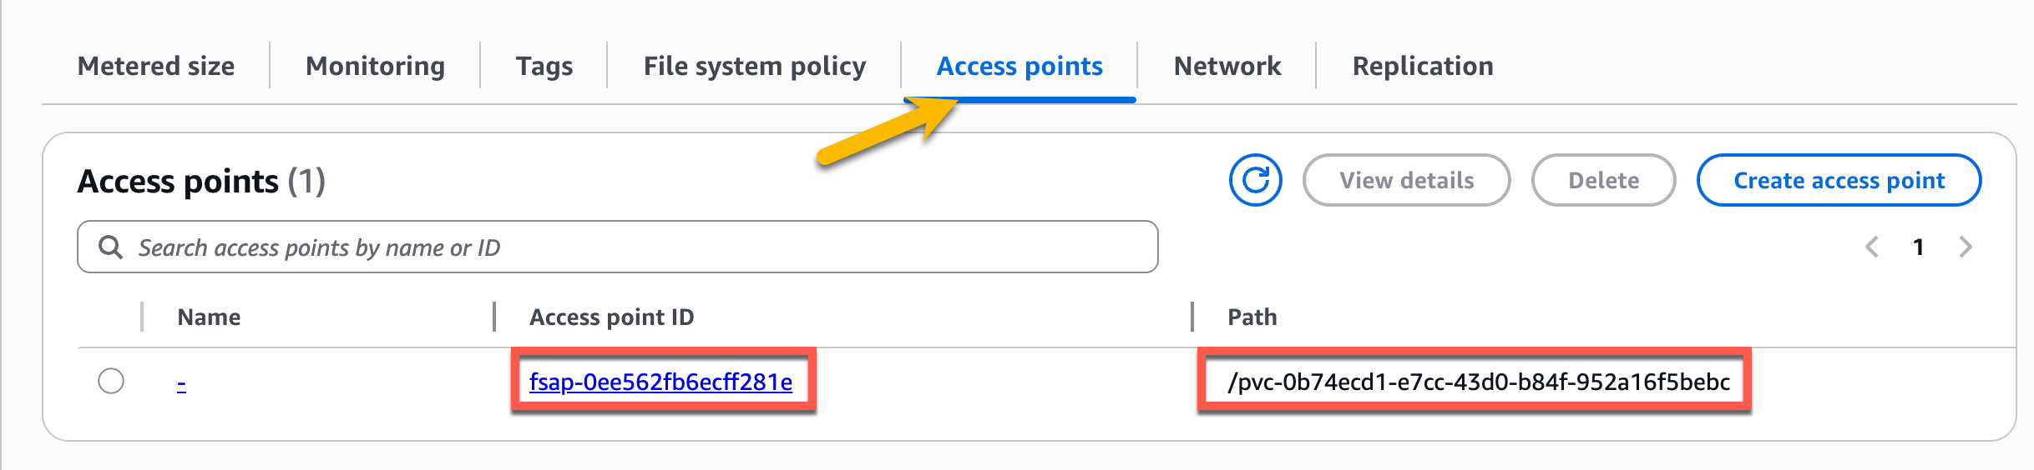Click the refresh access points icon
2034x470 pixels.
[x=1255, y=180]
